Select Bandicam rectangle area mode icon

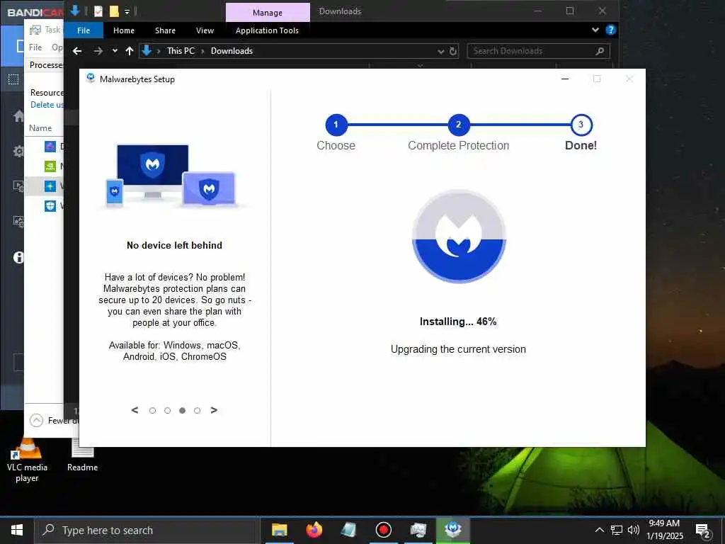(13, 79)
